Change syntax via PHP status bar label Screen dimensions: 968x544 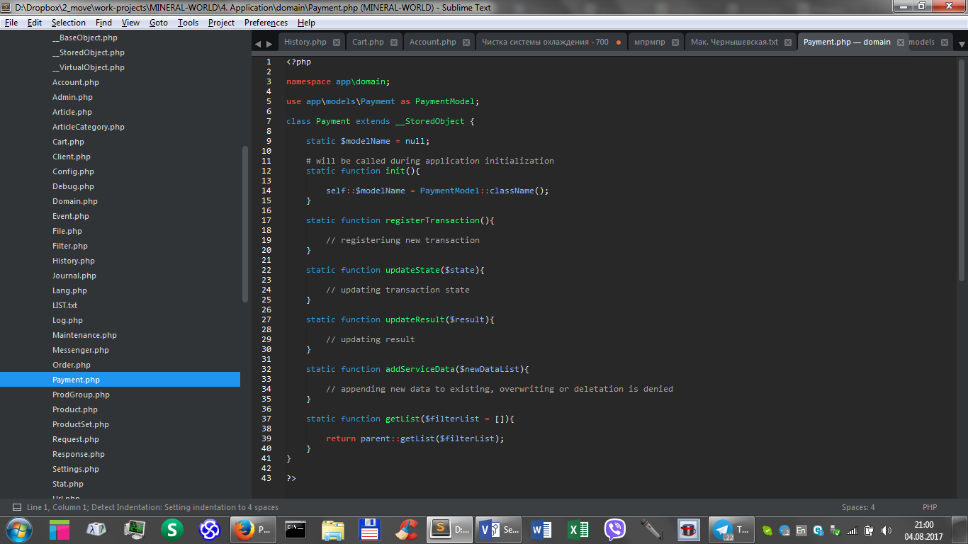pos(929,507)
